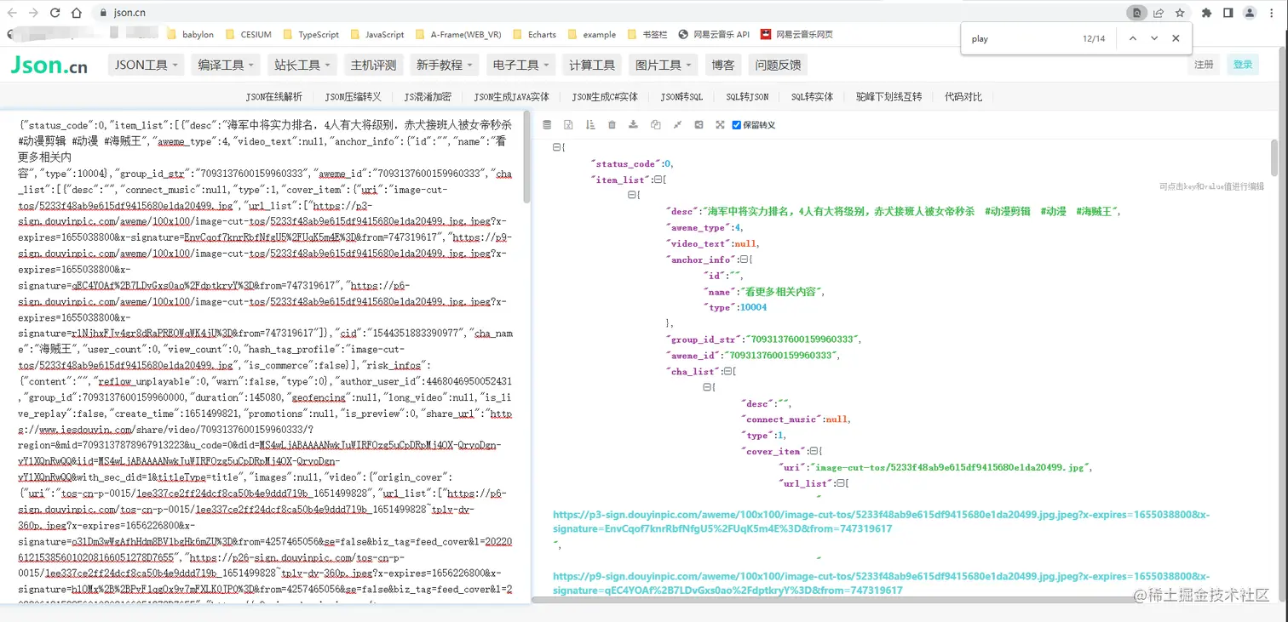1288x622 pixels.
Task: Open the CESIUM bookmark folder
Action: pyautogui.click(x=249, y=35)
